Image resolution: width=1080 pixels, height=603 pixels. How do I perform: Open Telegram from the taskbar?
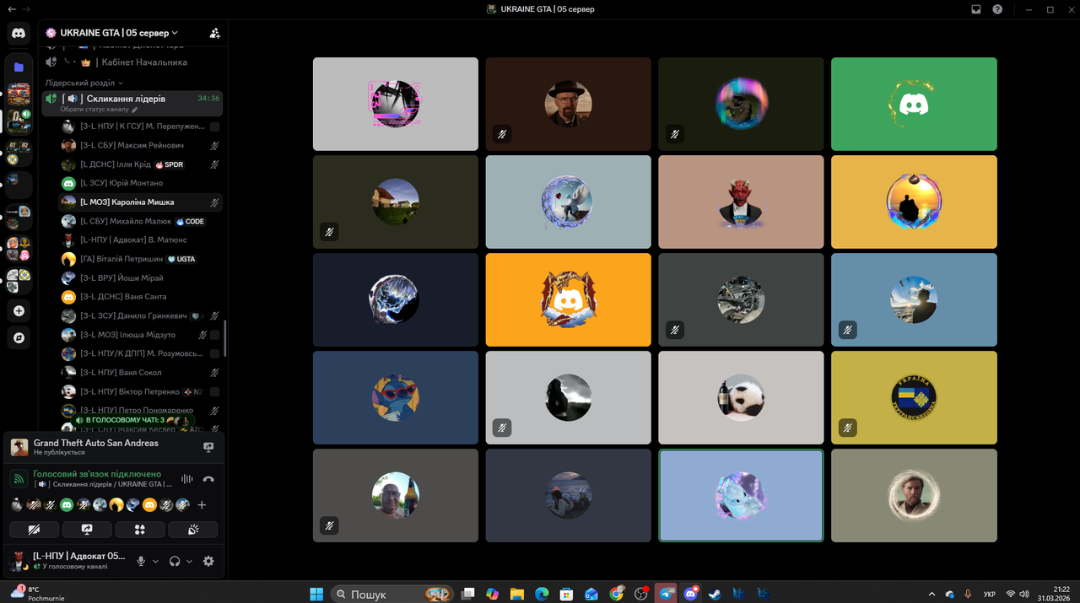[666, 594]
